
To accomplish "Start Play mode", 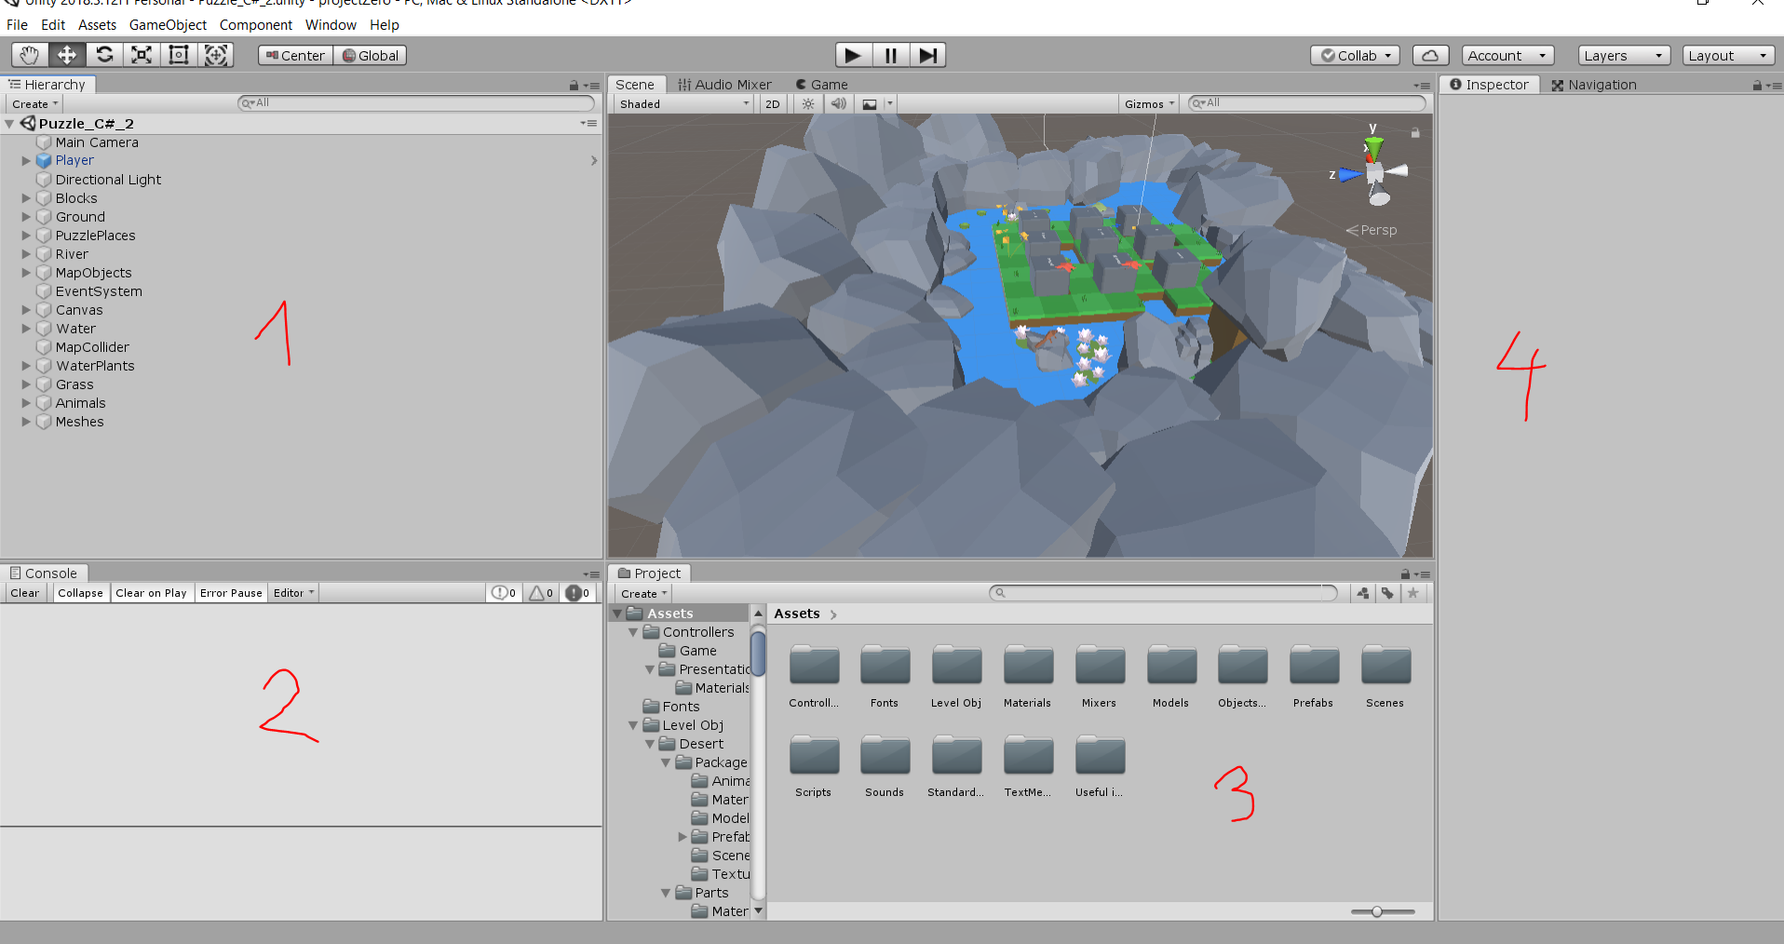I will 853,55.
